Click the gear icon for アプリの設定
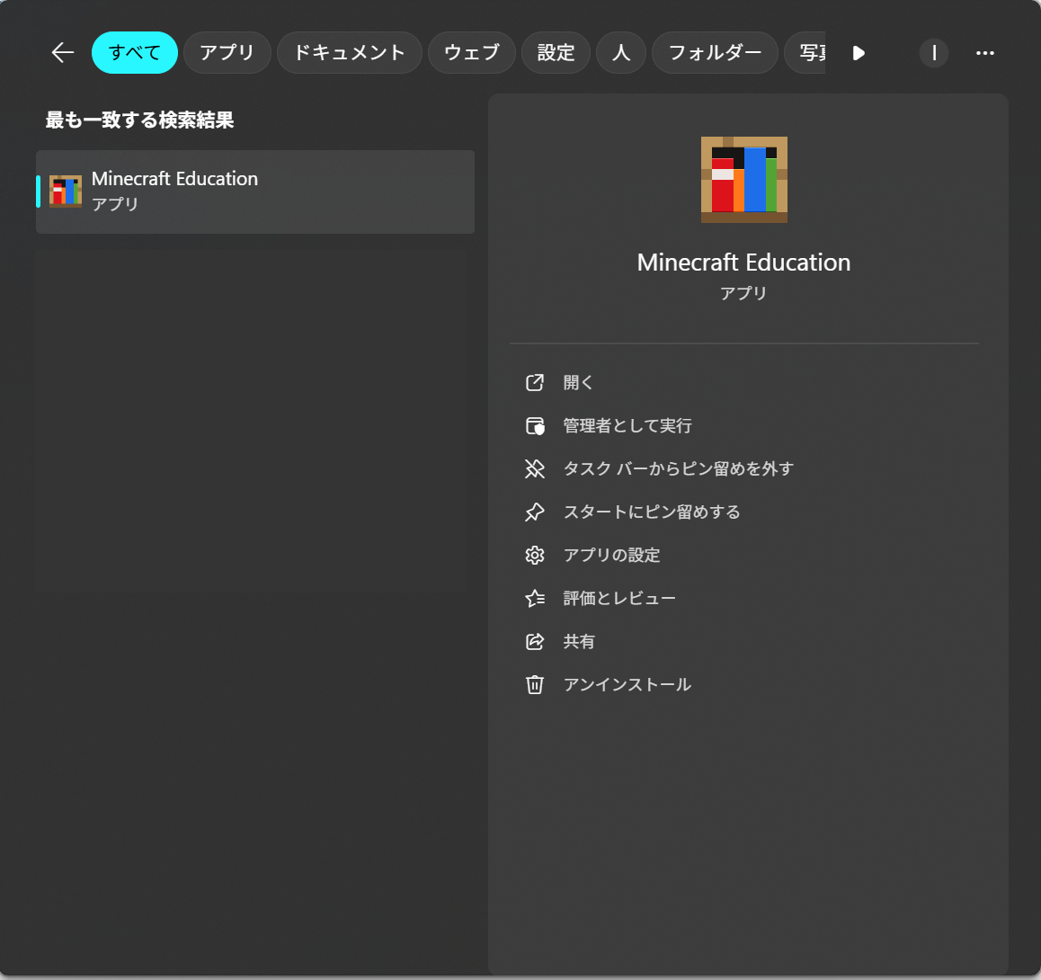Screen dimensions: 1041x980 [535, 555]
